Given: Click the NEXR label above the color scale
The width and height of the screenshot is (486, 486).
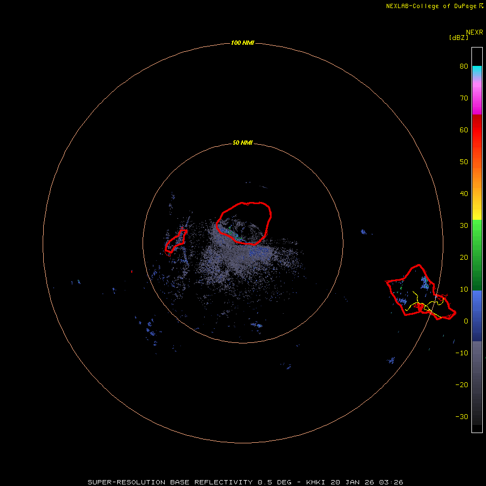Looking at the screenshot, I should 474,32.
